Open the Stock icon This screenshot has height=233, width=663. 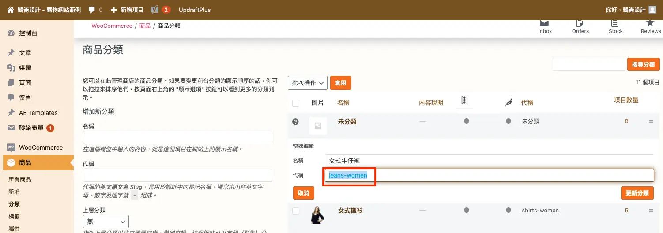click(615, 23)
